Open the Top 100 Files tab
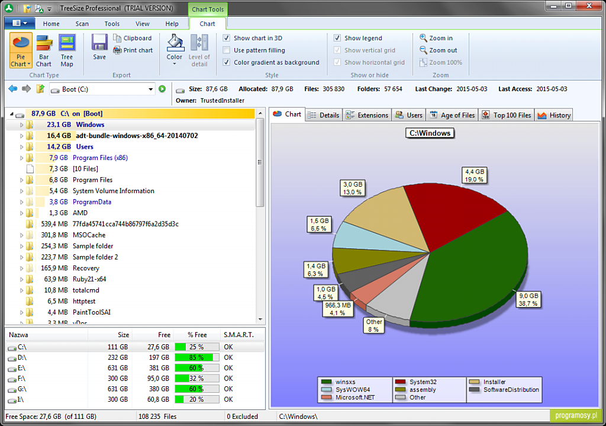This screenshot has width=606, height=426. (x=507, y=115)
